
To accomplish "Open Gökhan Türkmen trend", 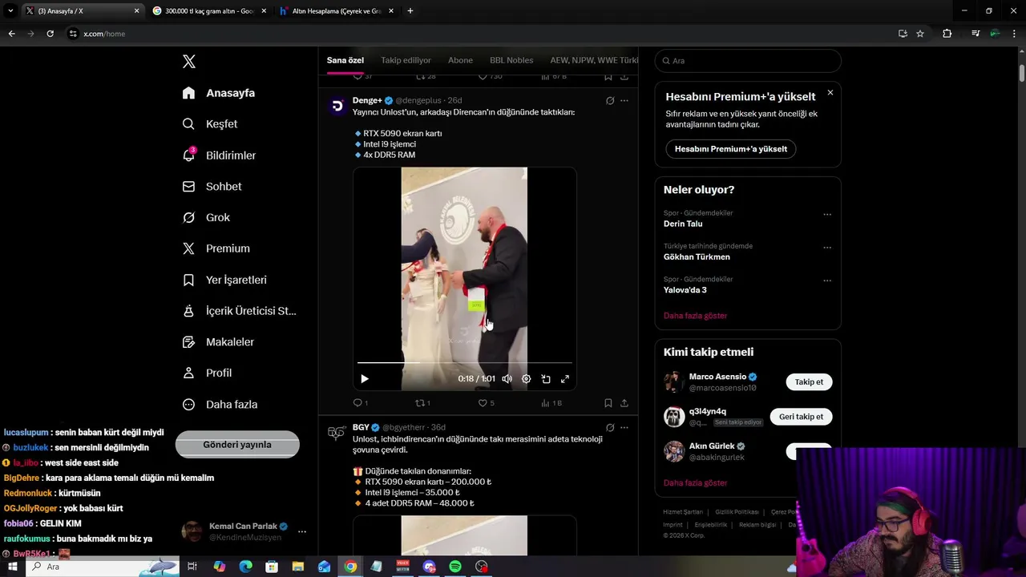I will tap(697, 257).
